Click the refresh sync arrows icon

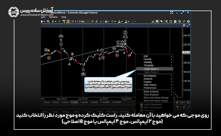(171, 21)
